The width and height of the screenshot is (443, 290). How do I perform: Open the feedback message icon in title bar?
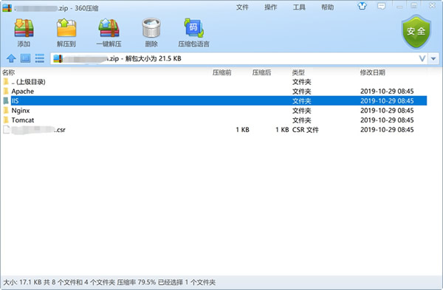point(382,6)
